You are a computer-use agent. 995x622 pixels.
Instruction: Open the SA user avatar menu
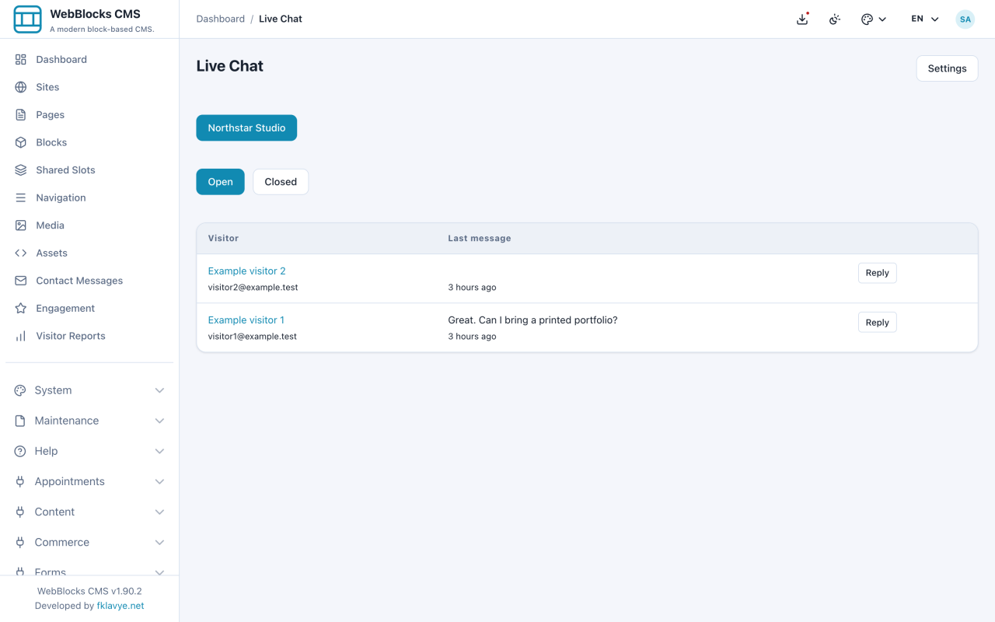(965, 19)
